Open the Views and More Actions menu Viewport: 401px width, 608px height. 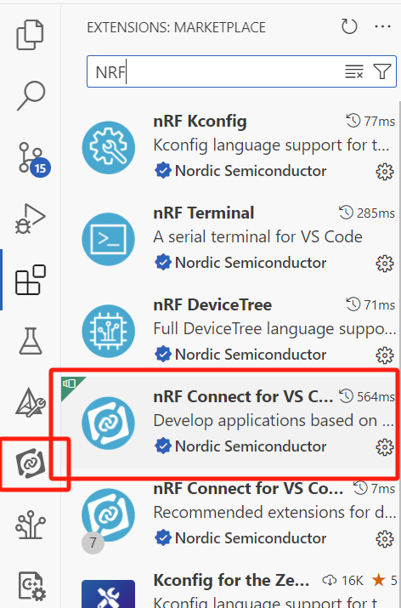point(382,27)
